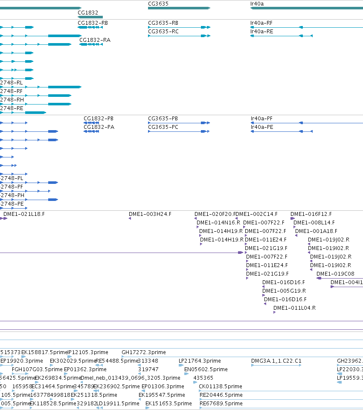The width and height of the screenshot is (363, 410).
Task: Select the 435365 EST label
Action: [203, 378]
